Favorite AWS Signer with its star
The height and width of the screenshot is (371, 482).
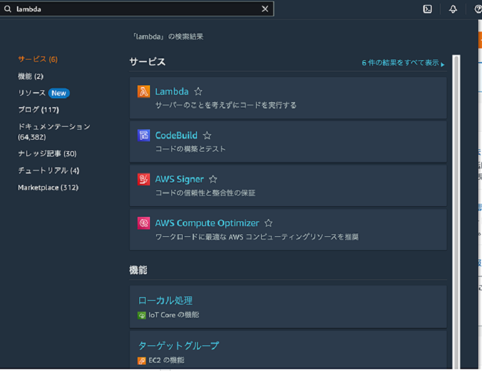213,179
